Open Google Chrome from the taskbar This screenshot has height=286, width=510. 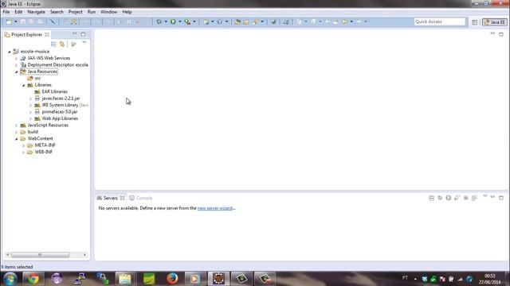33,279
